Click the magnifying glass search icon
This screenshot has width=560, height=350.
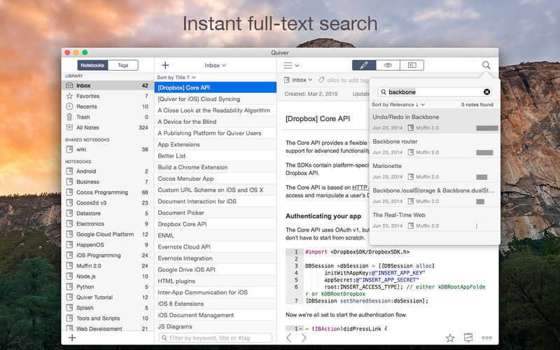486,65
